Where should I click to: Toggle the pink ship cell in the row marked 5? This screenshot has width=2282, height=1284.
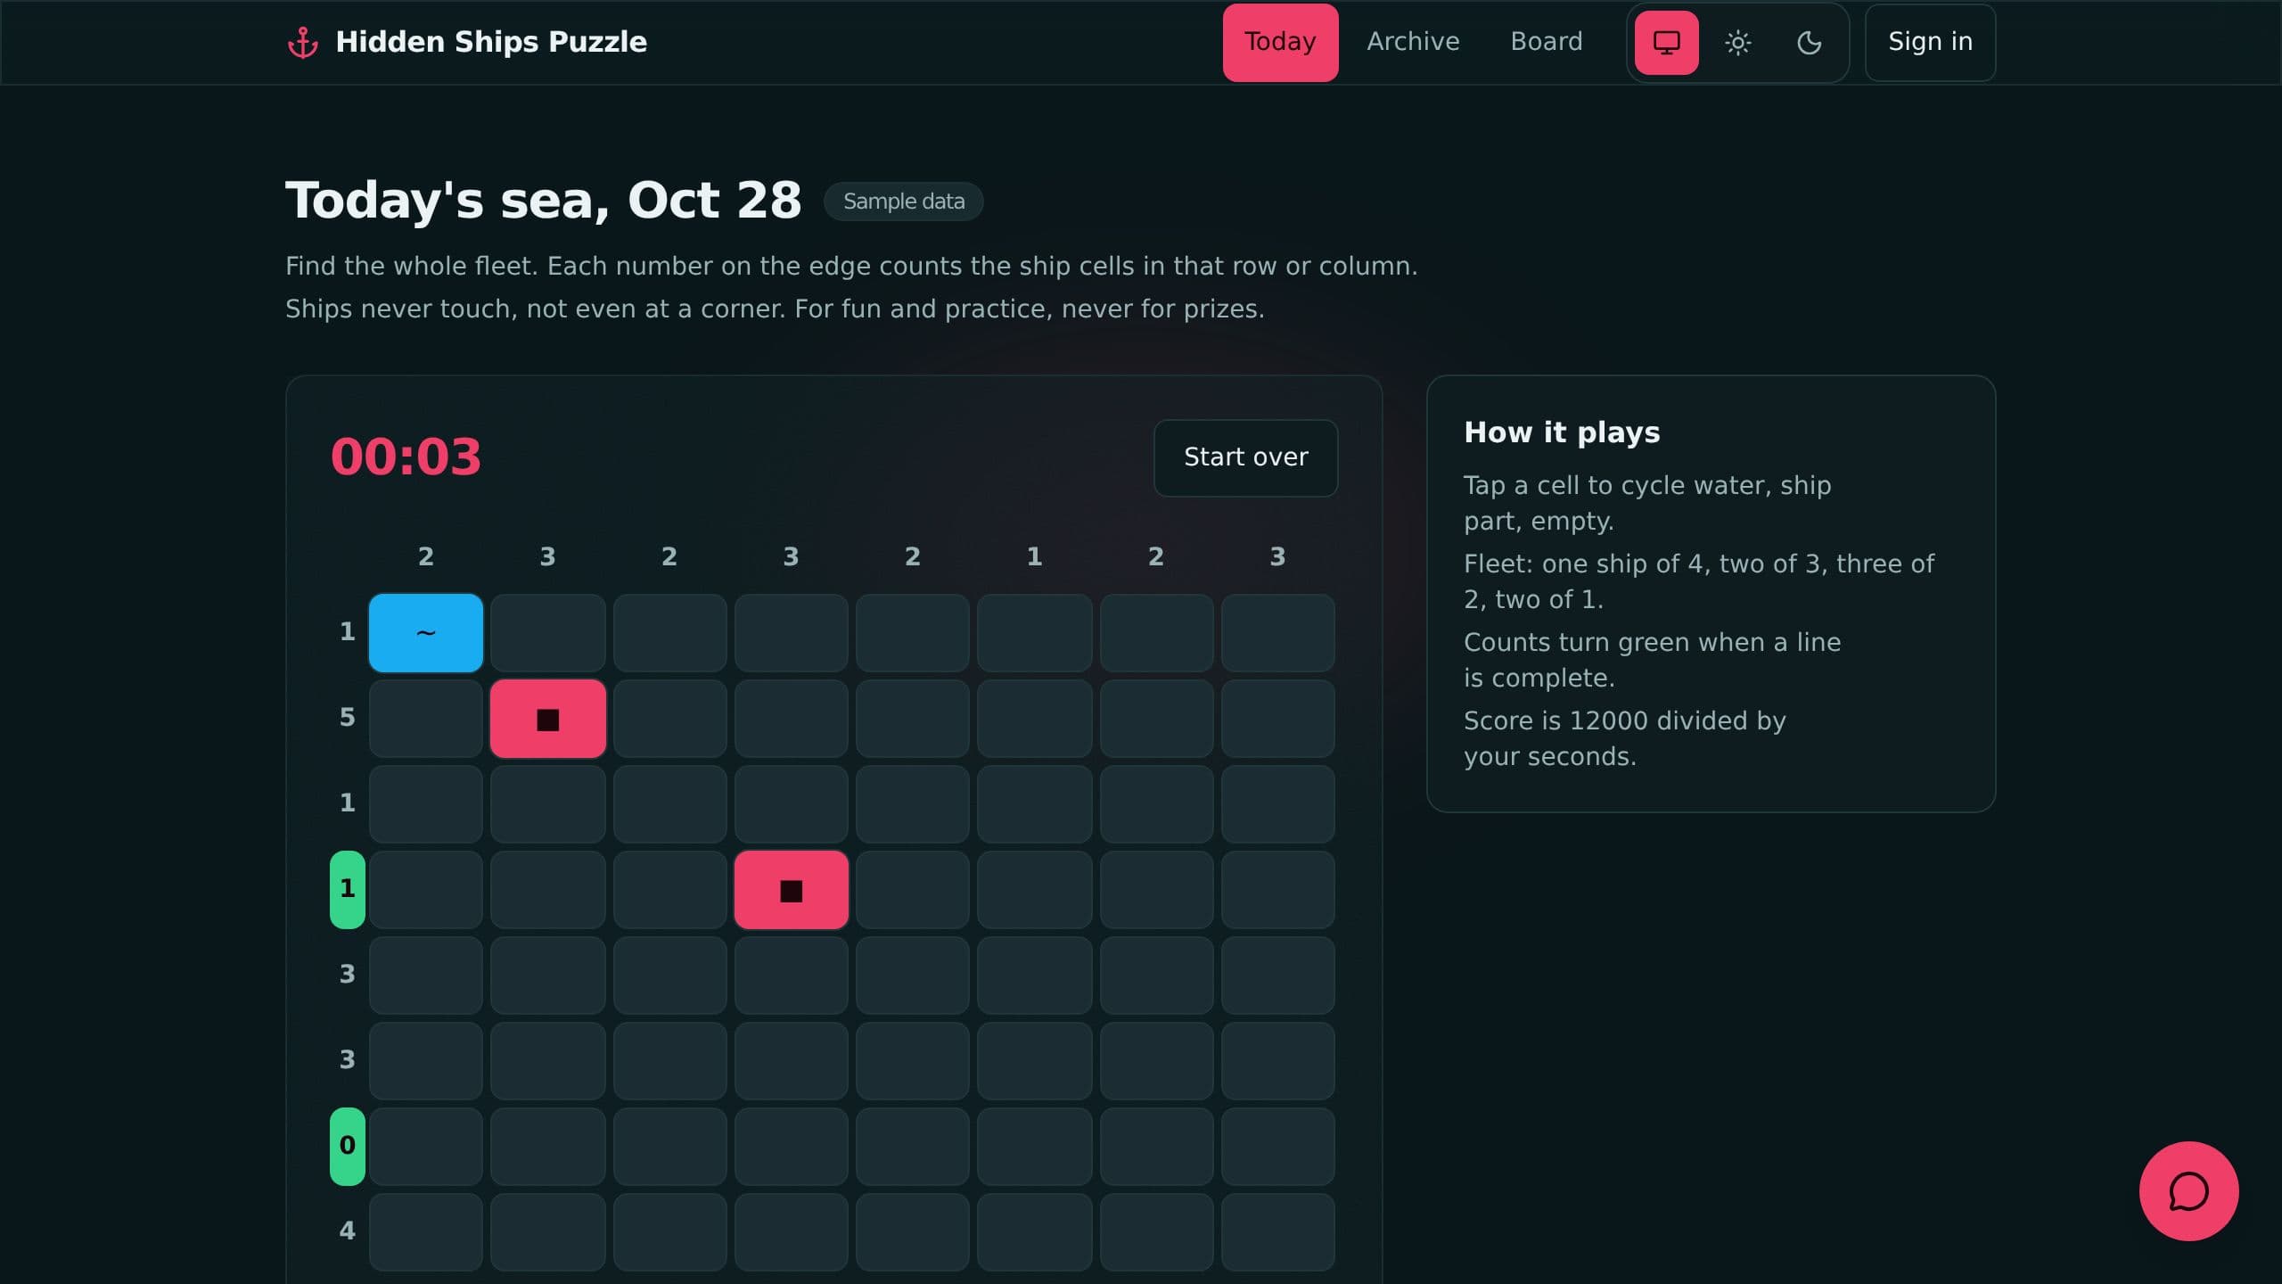point(548,718)
